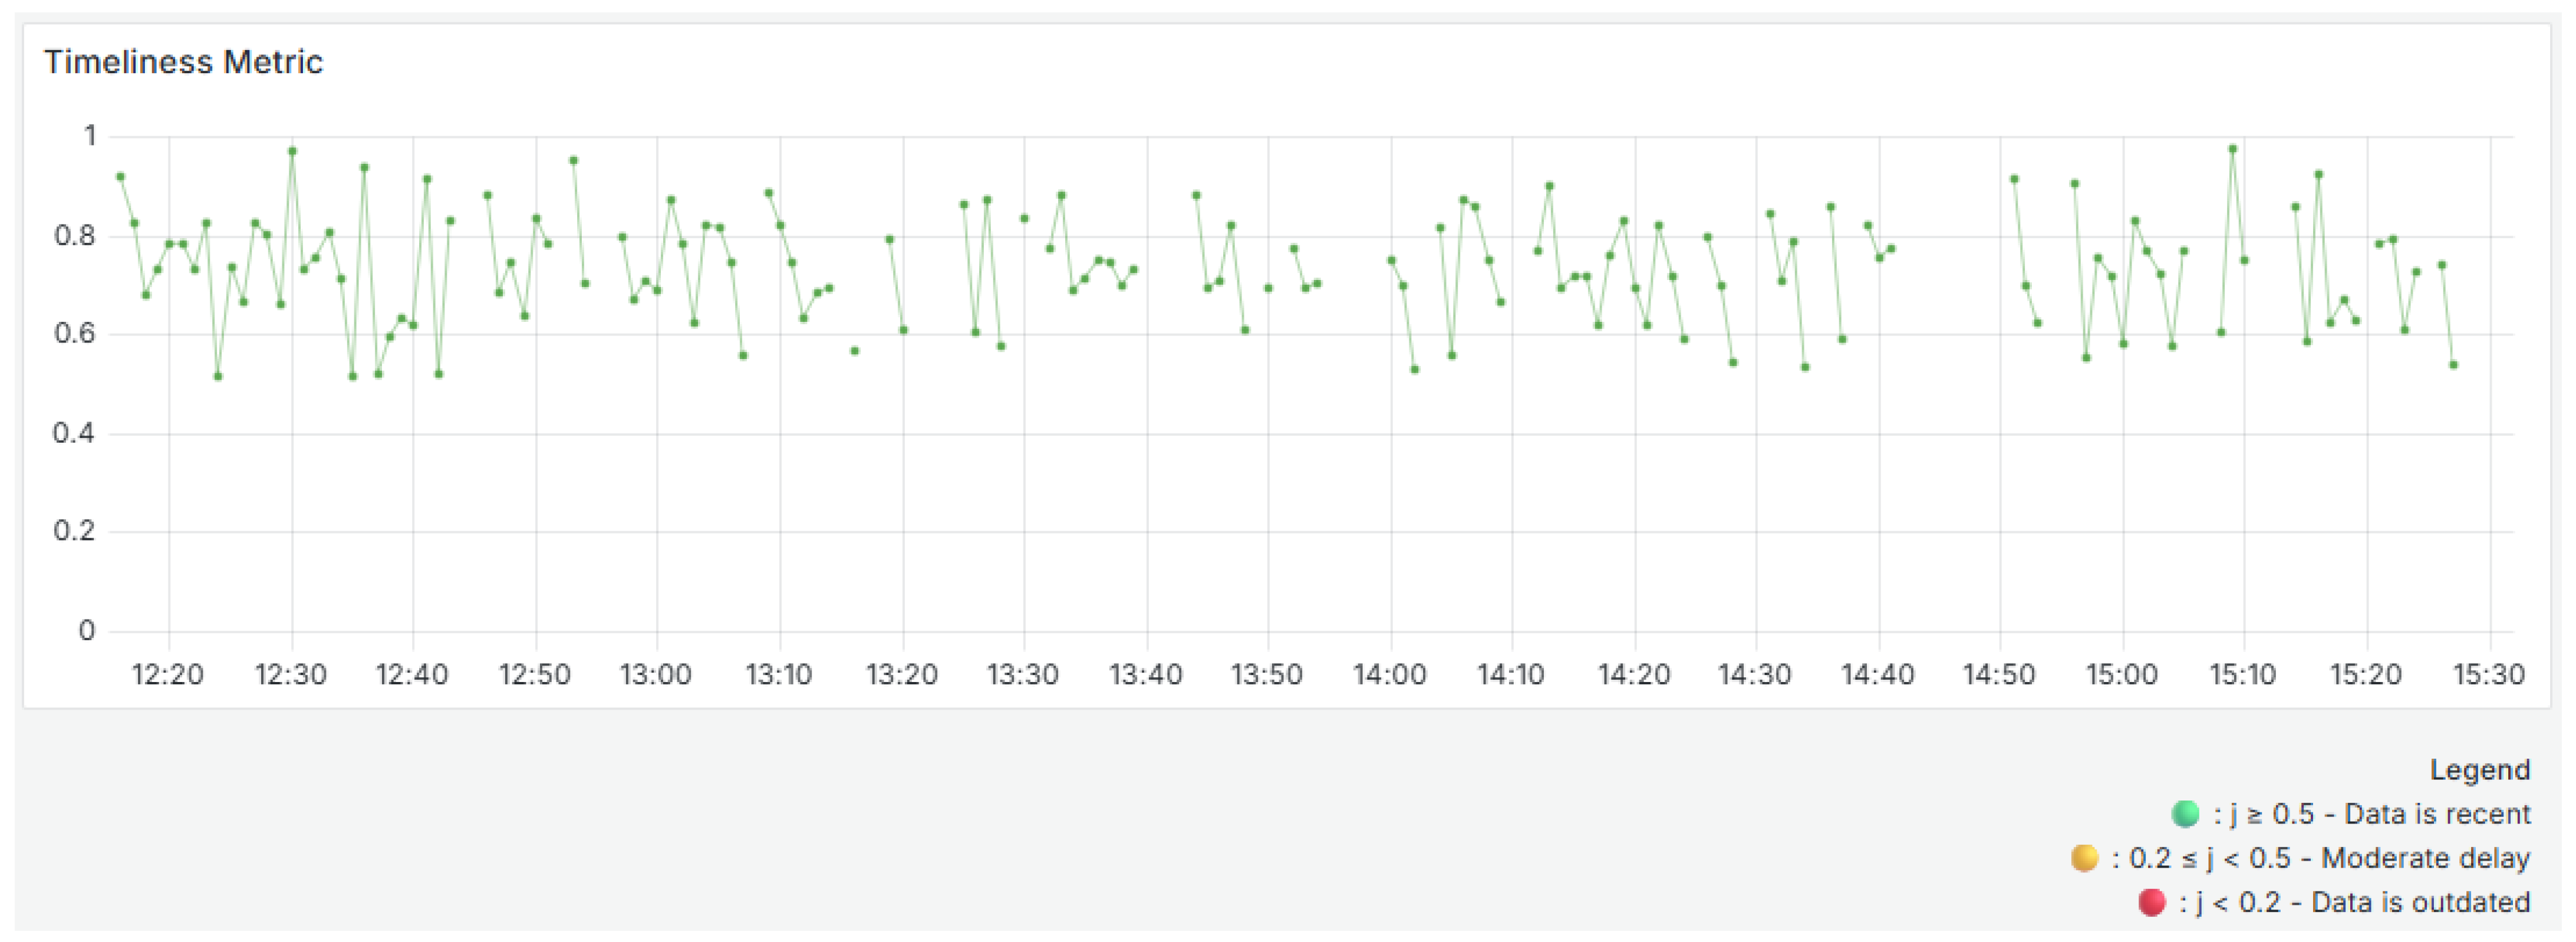
Task: Click the 0.6 y-axis label
Action: click(75, 334)
